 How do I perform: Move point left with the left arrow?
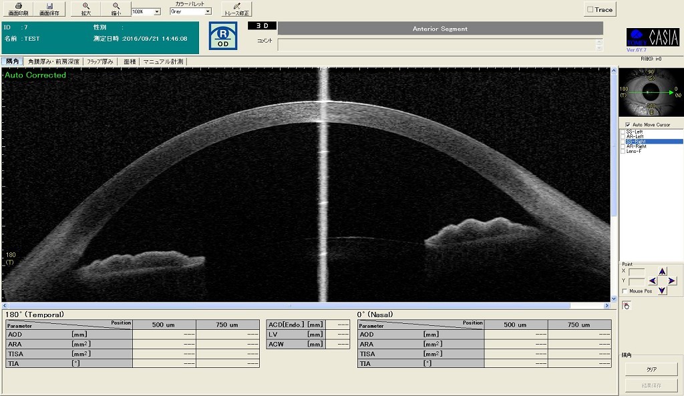click(653, 281)
